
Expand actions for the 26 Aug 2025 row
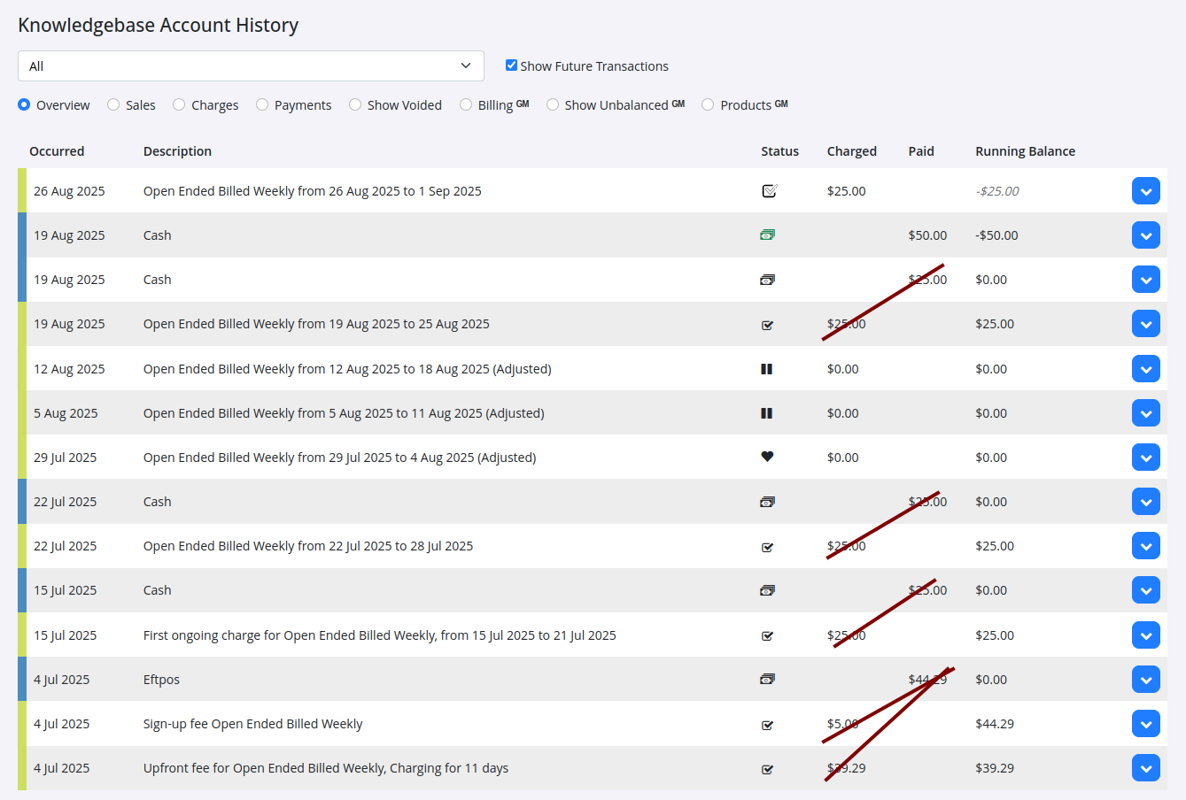[1146, 190]
